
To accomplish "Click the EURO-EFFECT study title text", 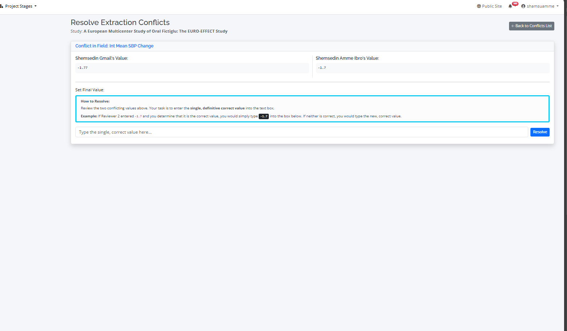I will 155,31.
